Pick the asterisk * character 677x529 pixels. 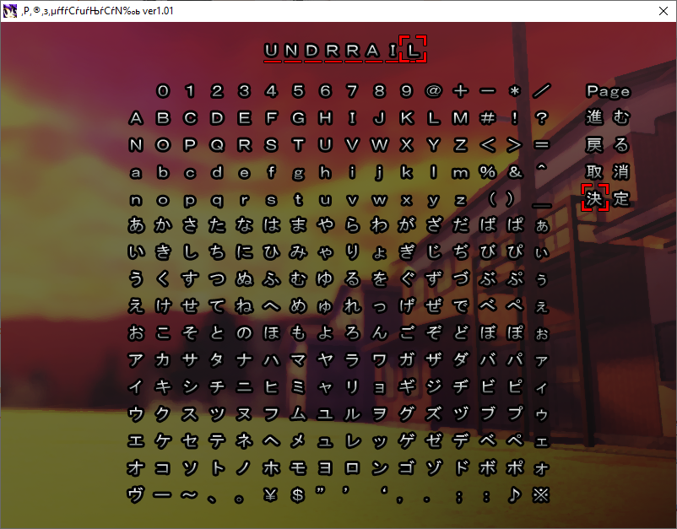tap(515, 91)
